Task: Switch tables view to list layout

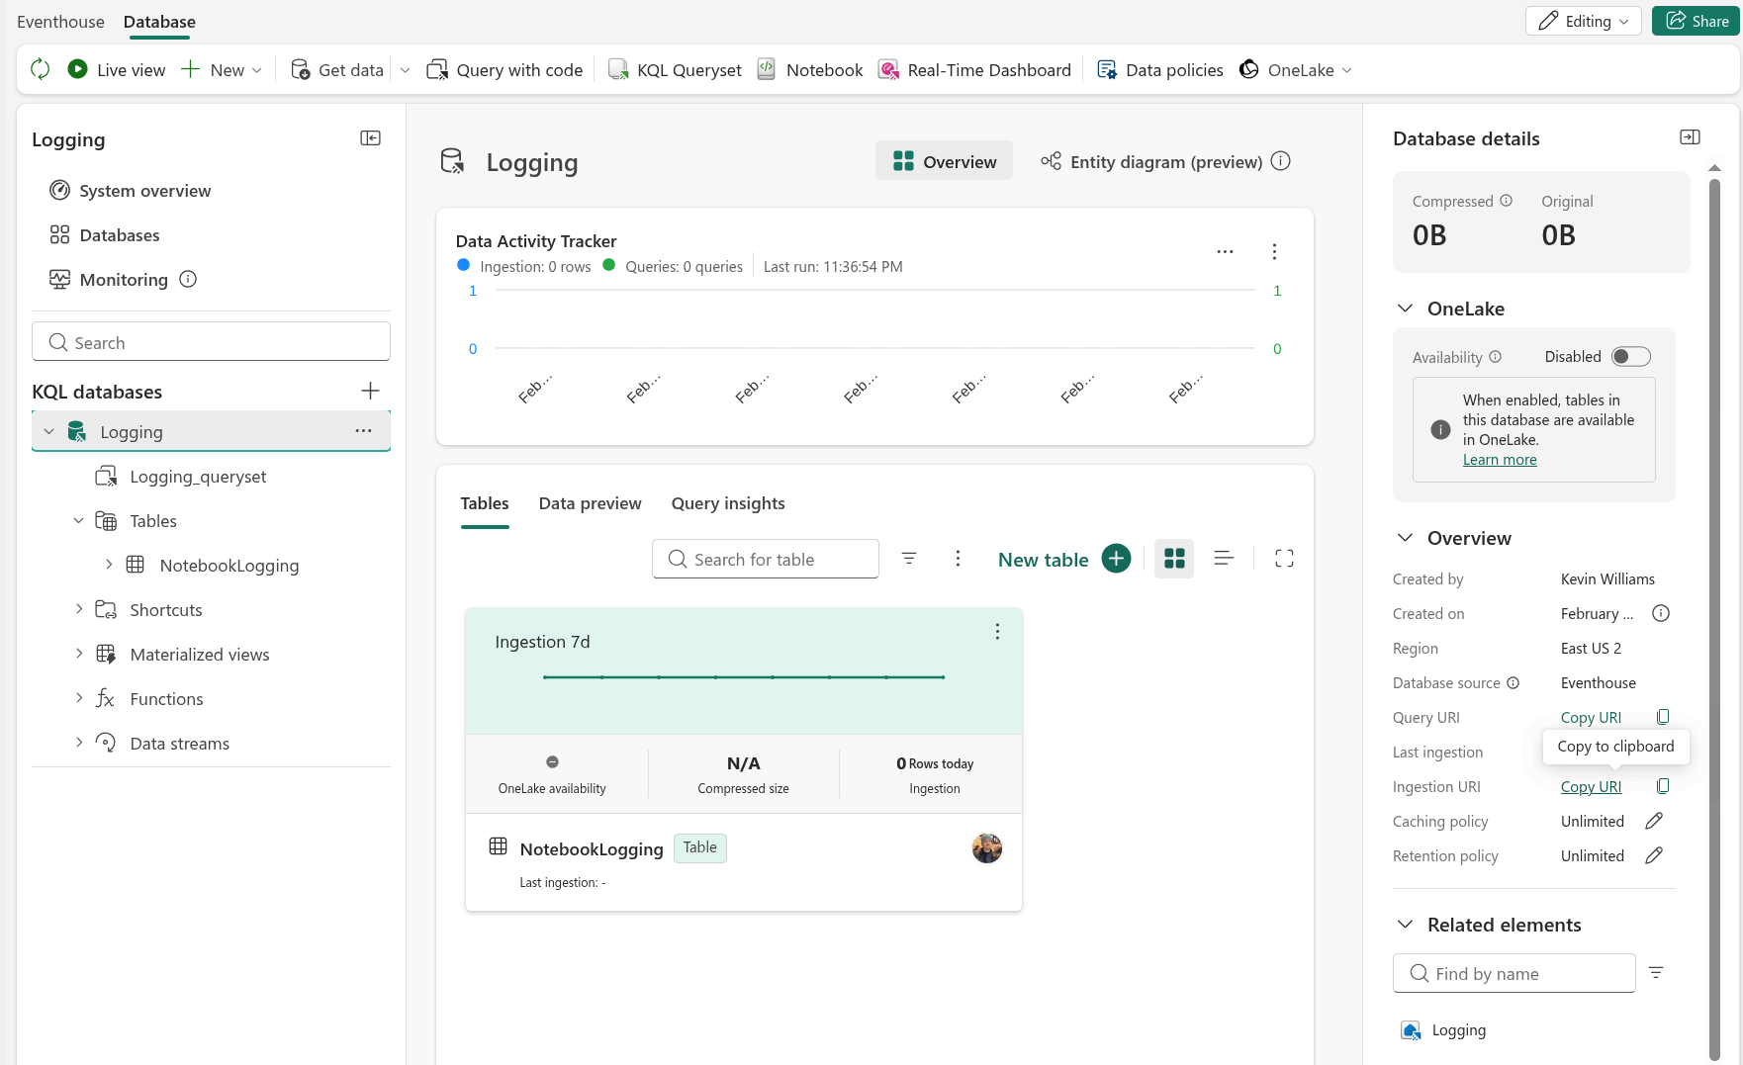Action: coord(1224,559)
